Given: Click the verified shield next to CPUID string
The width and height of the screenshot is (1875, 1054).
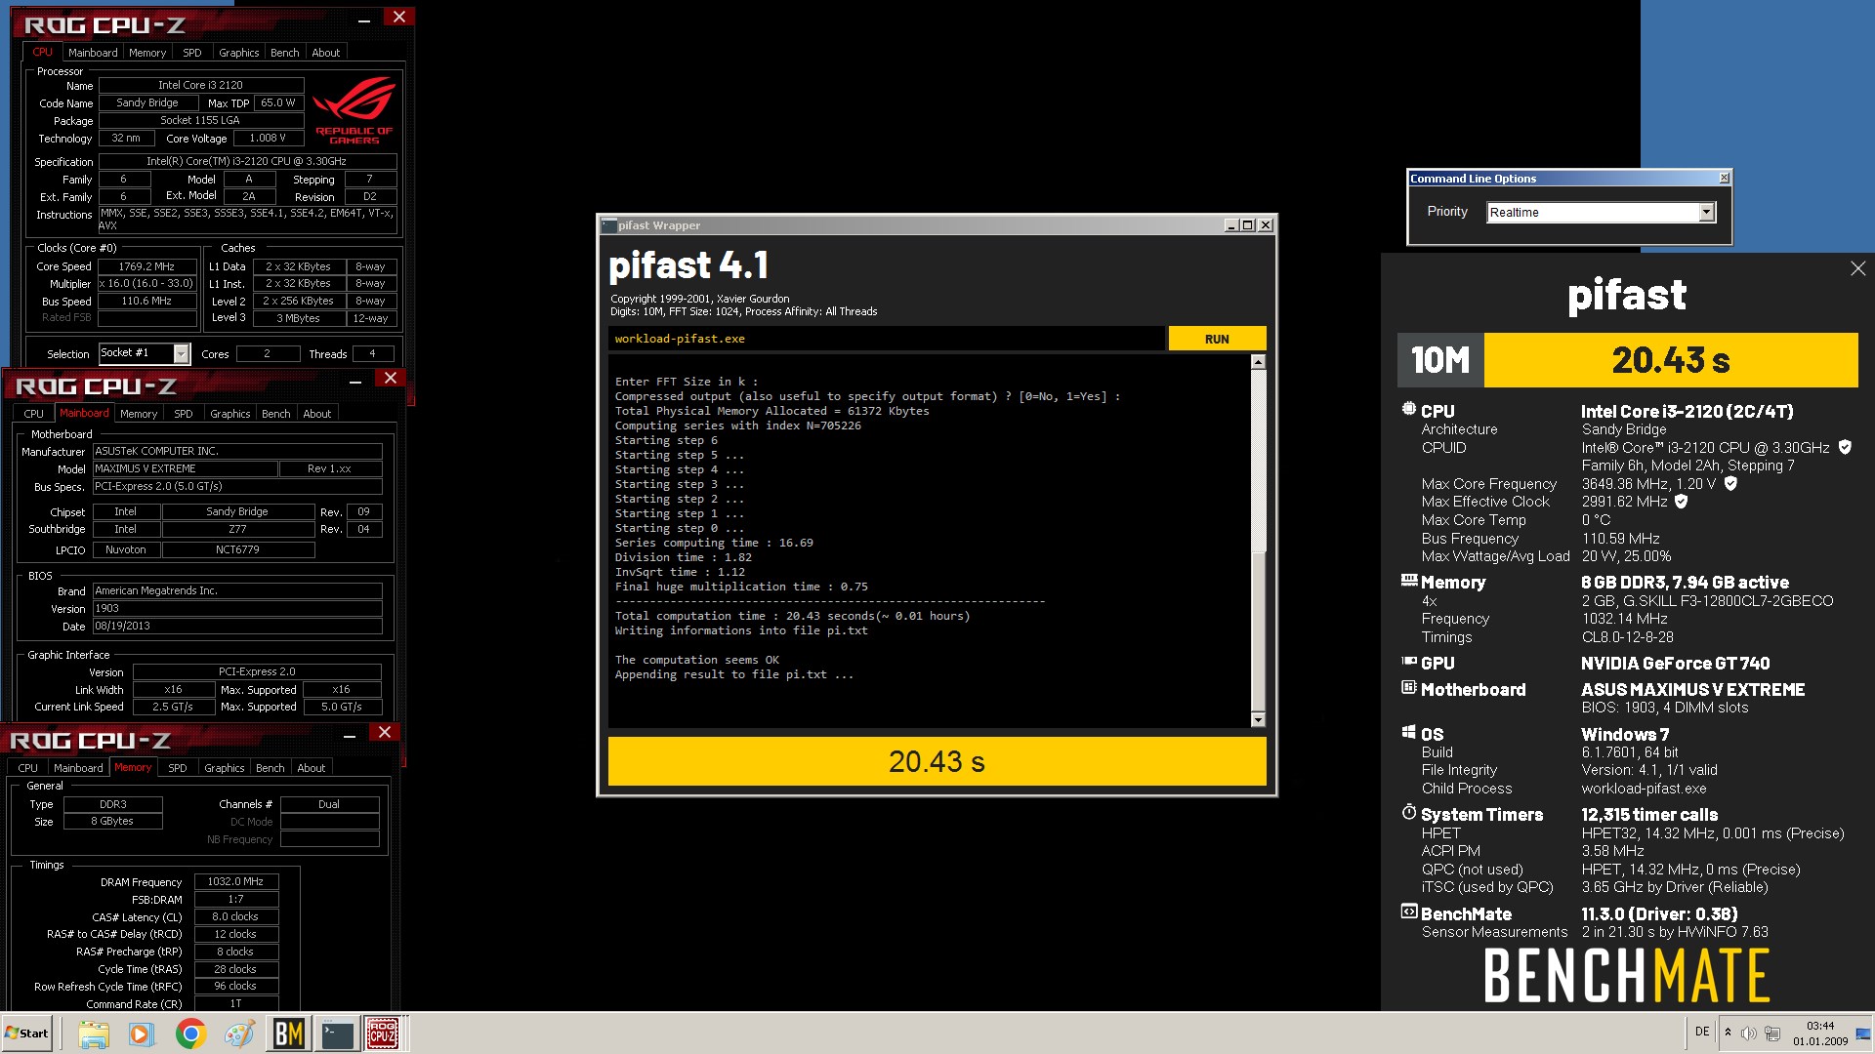Looking at the screenshot, I should pyautogui.click(x=1845, y=447).
